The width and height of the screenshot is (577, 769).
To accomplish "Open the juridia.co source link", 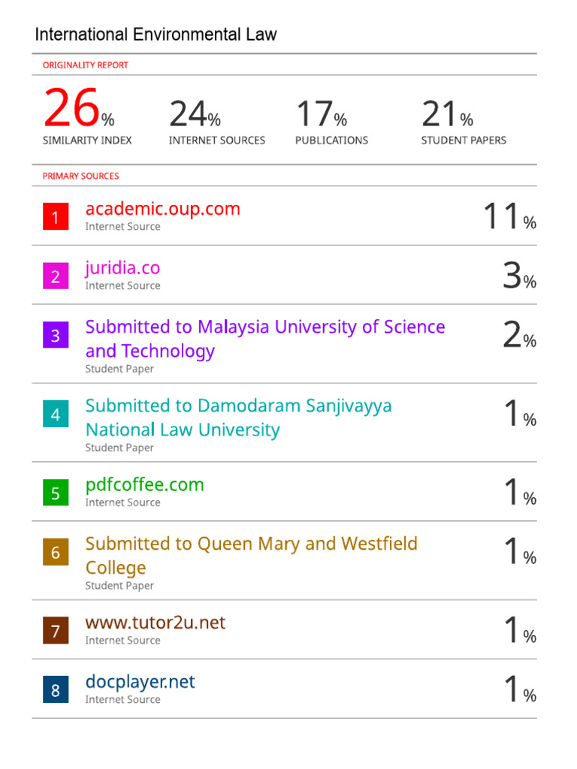I will [x=122, y=268].
